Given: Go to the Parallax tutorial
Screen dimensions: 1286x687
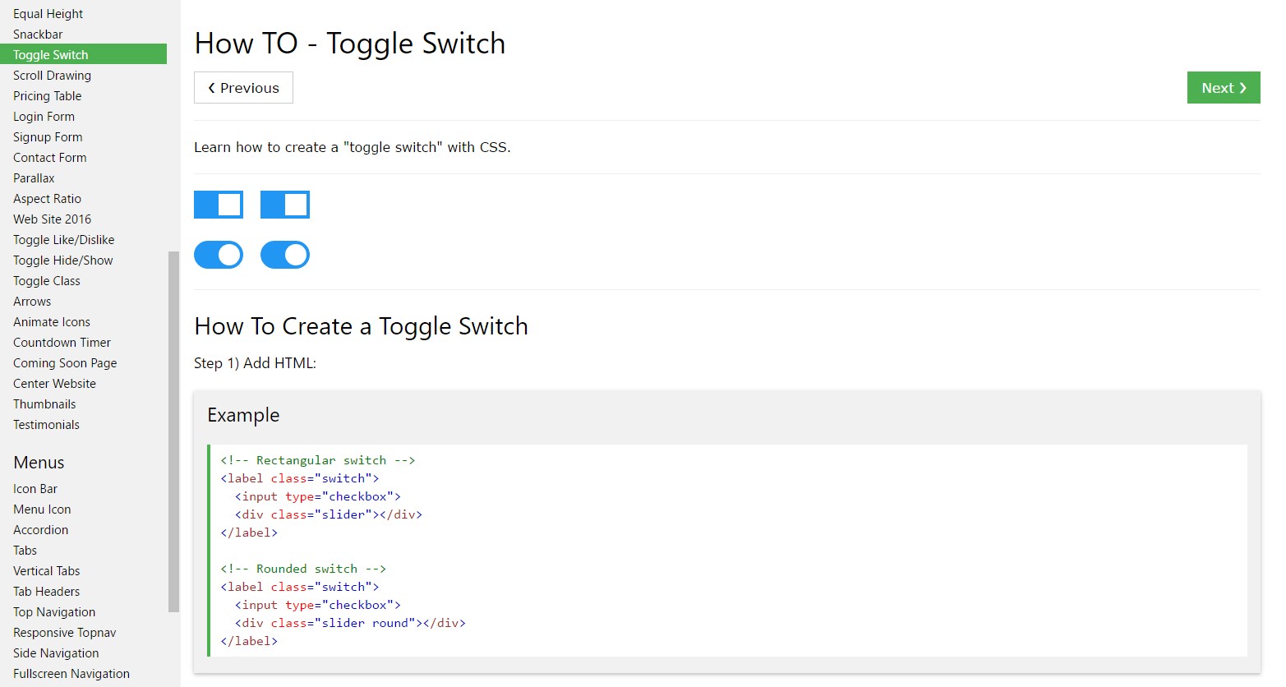Looking at the screenshot, I should click(x=33, y=178).
